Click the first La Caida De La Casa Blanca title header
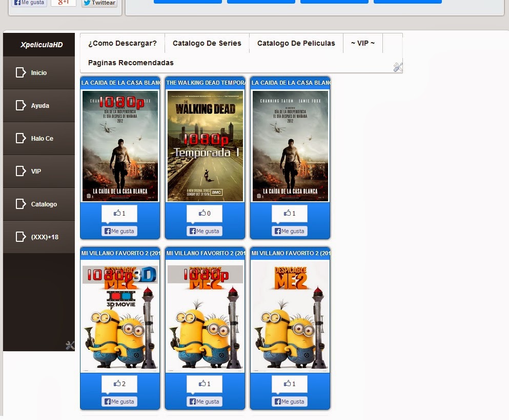 [120, 83]
